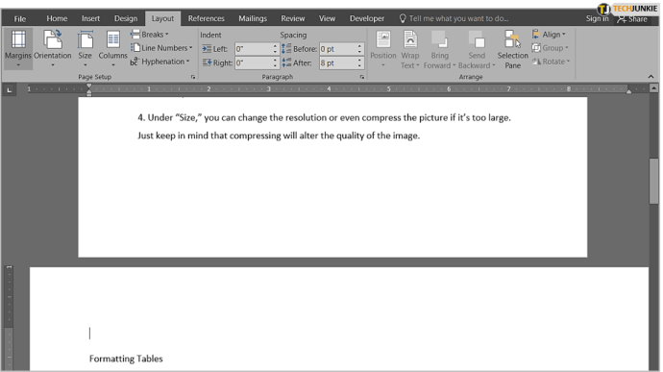
Task: Open the Breaks dropdown
Action: (149, 35)
